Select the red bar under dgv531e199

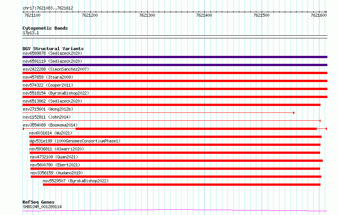(x=175, y=145)
